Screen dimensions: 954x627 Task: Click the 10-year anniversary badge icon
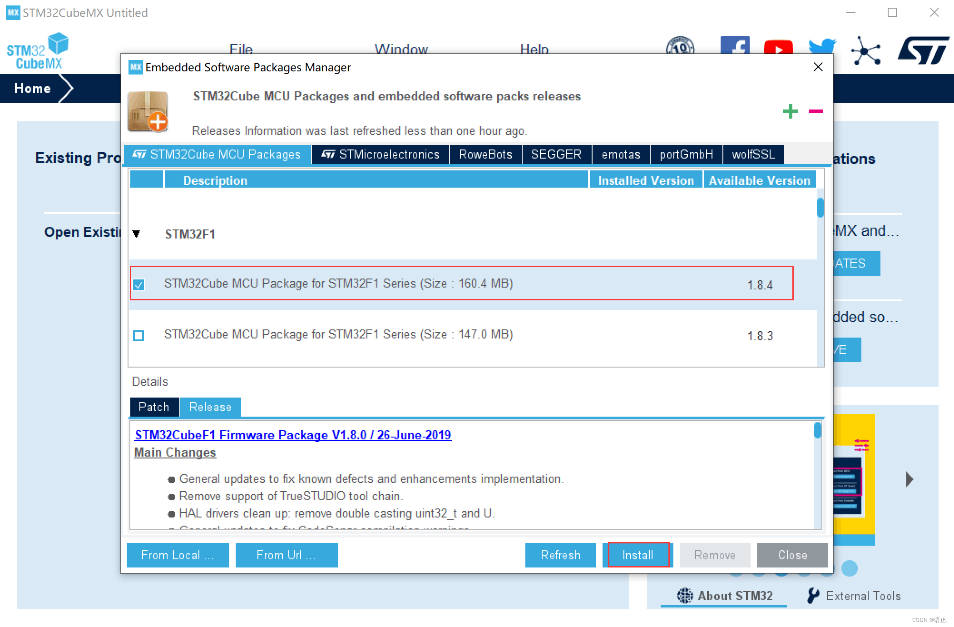pyautogui.click(x=680, y=45)
